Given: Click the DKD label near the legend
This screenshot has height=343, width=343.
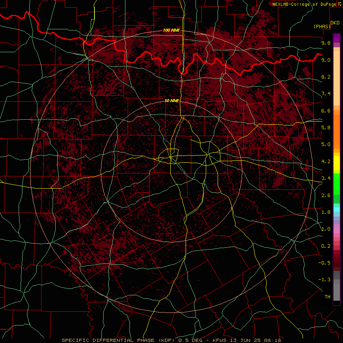Looking at the screenshot, I should point(335,23).
